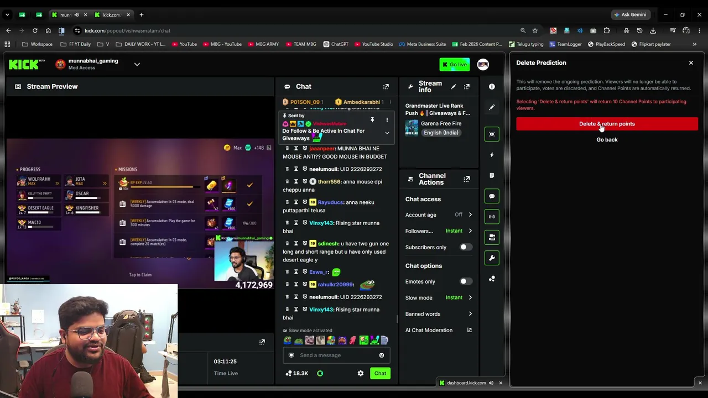Open pinned message three-dot menu
The image size is (708, 398).
(x=387, y=120)
